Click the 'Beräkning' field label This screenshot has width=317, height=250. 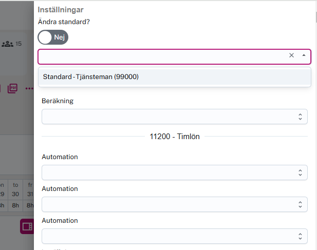[x=58, y=101]
